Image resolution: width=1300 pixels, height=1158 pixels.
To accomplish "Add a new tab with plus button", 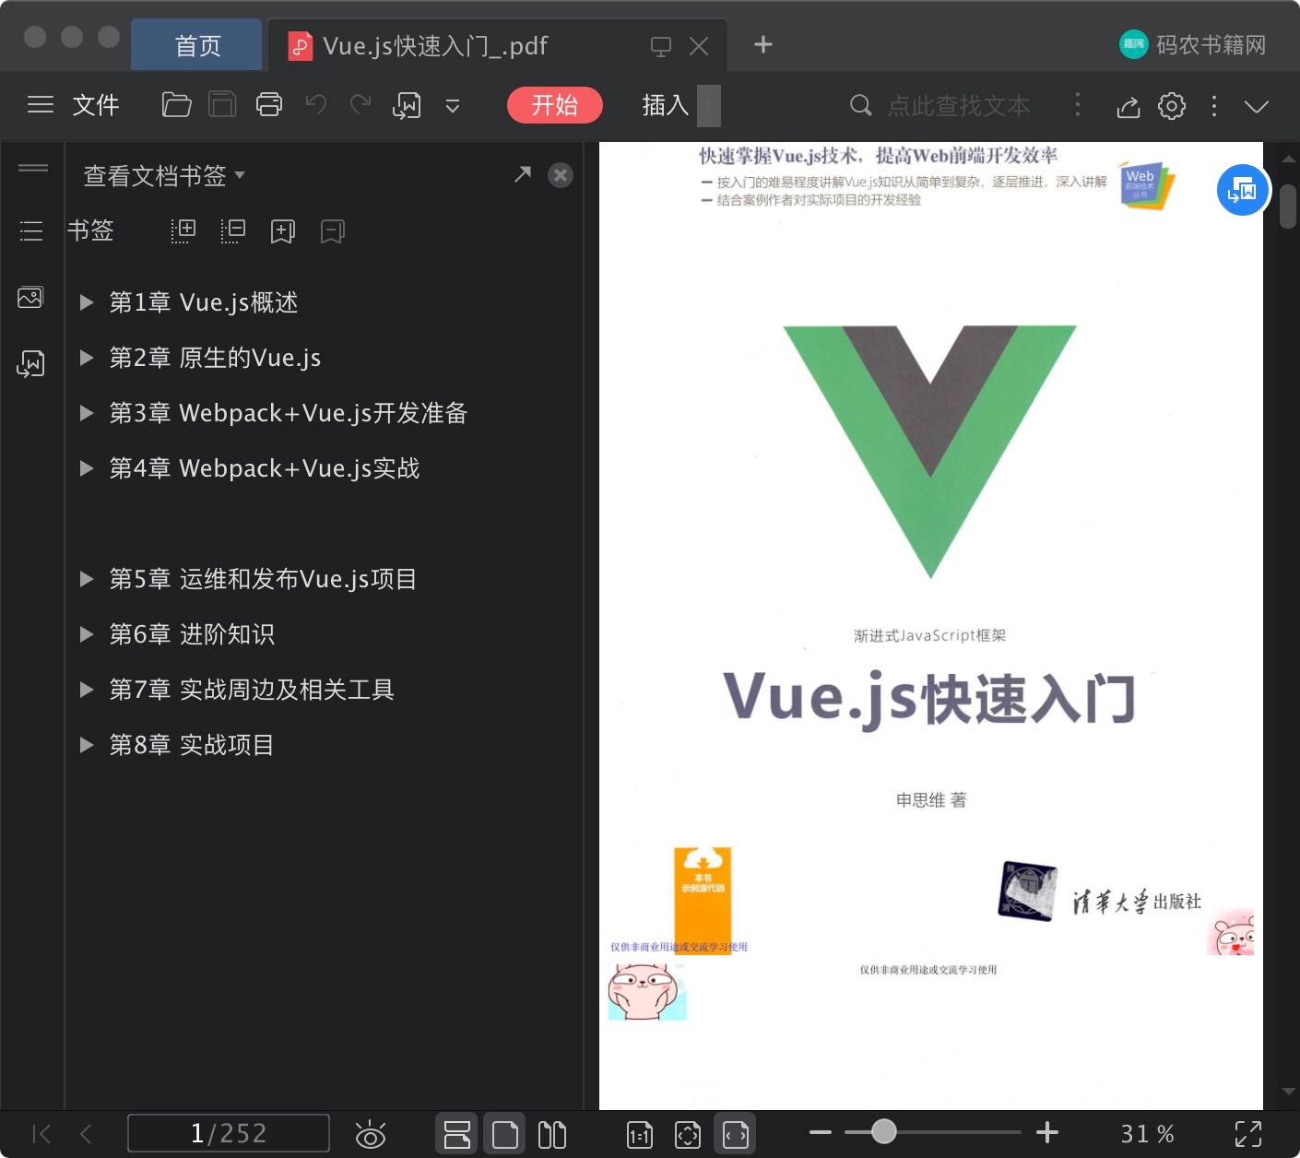I will tap(763, 44).
